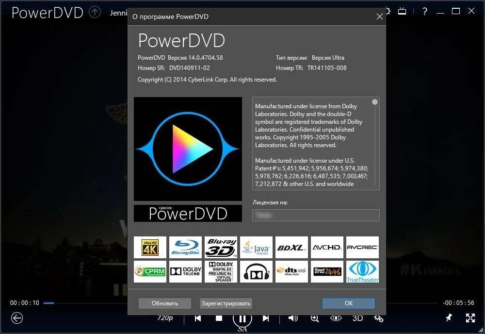Click the Blu-ray 3D logo
485x334 pixels.
tap(221, 247)
